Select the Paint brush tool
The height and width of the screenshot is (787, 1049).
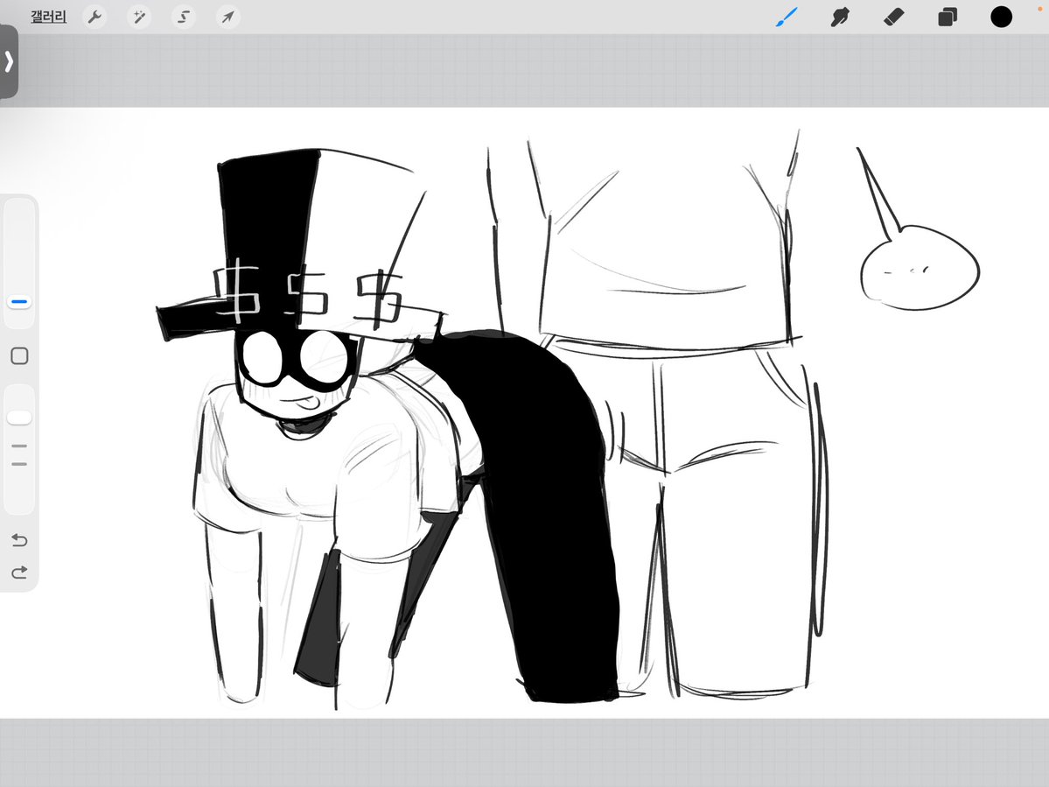click(787, 17)
